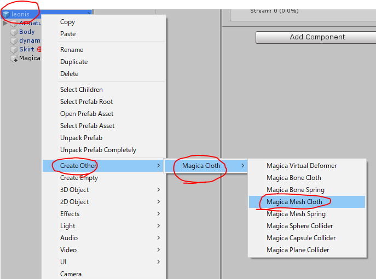Screen dimensions: 376x279
Task: Open the 2D Object submenu
Action: (x=105, y=201)
